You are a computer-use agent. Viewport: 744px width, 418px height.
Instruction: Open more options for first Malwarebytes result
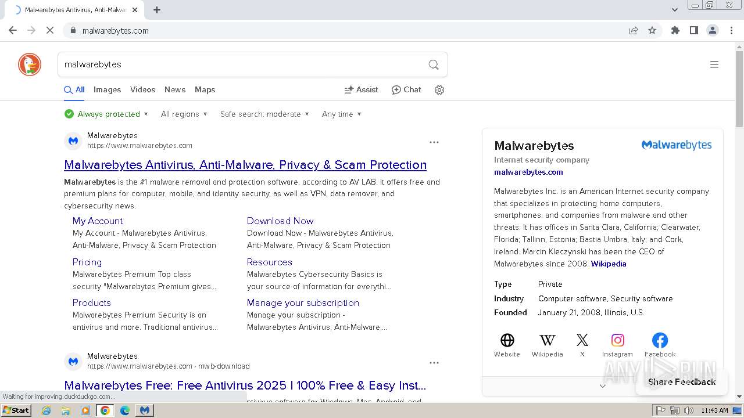pos(434,142)
